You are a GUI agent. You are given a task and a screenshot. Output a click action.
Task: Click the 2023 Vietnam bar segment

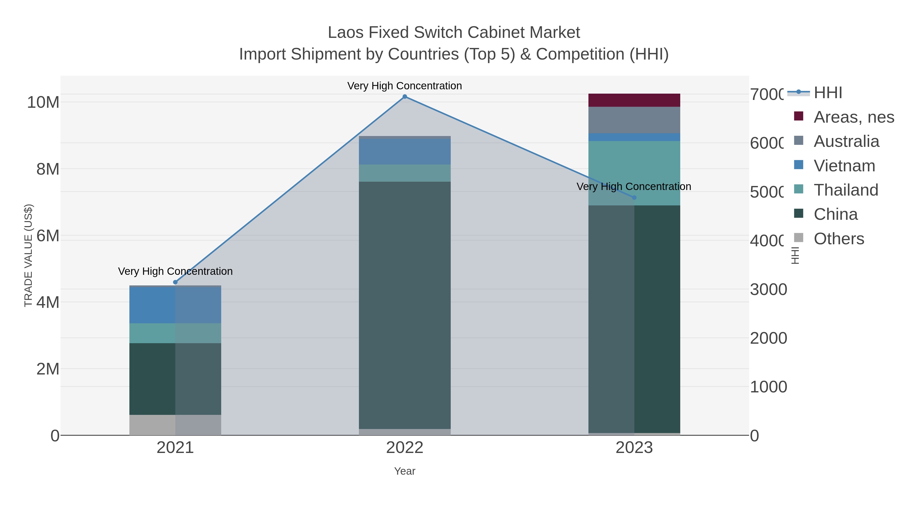634,137
